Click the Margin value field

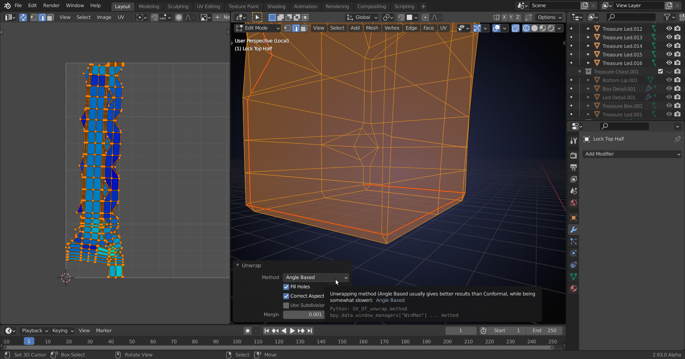[304, 315]
